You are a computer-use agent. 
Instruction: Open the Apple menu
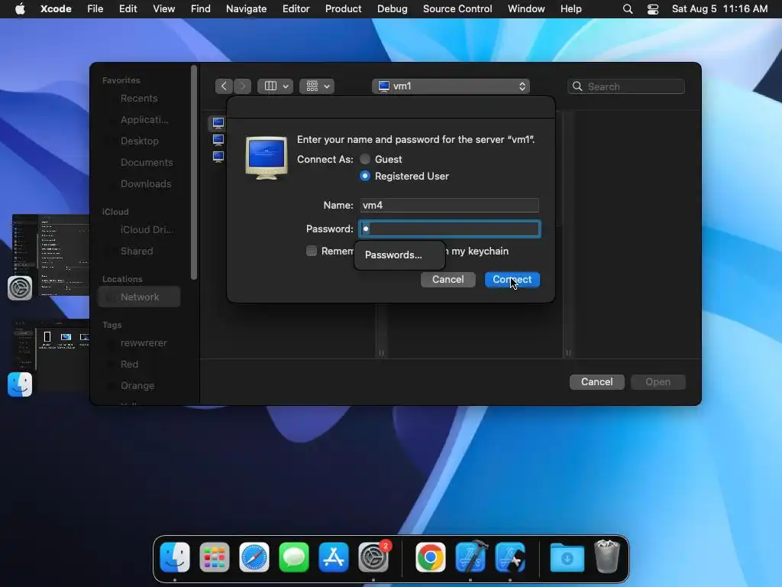(x=20, y=9)
